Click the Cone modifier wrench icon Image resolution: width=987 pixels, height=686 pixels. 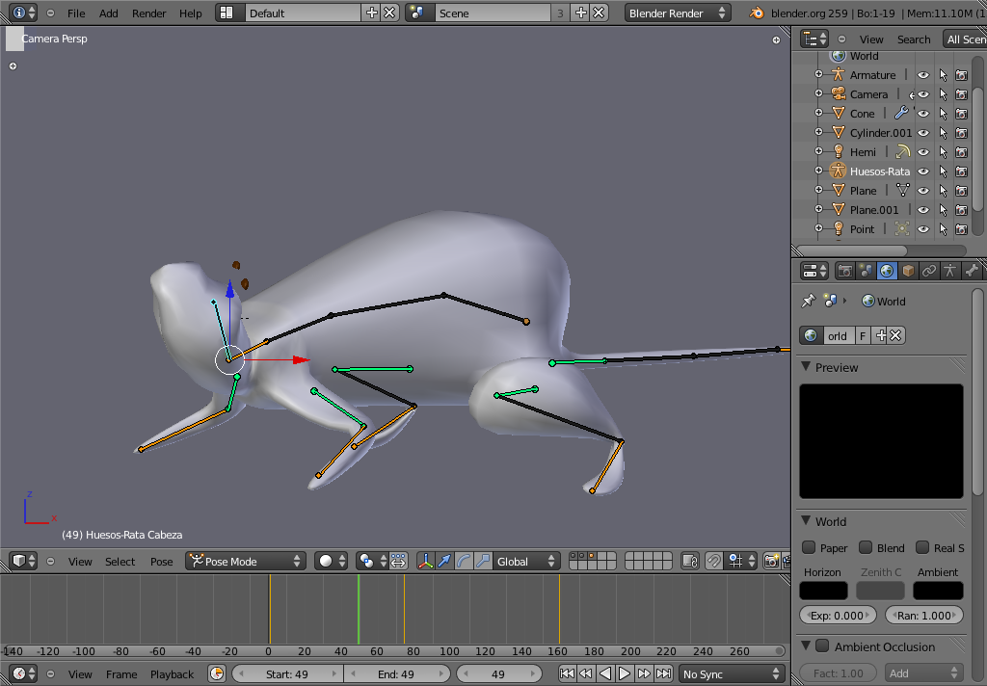click(901, 114)
